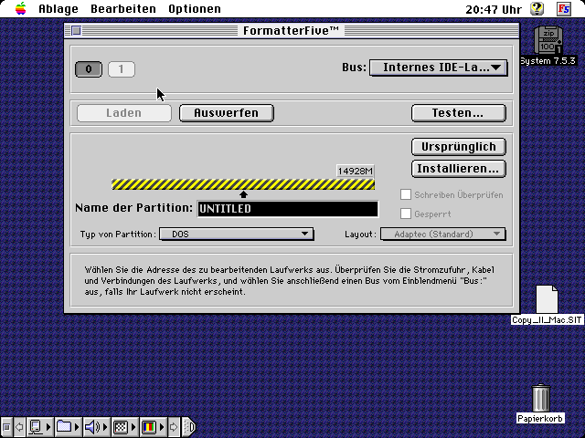Click the Installieren... button

[459, 168]
